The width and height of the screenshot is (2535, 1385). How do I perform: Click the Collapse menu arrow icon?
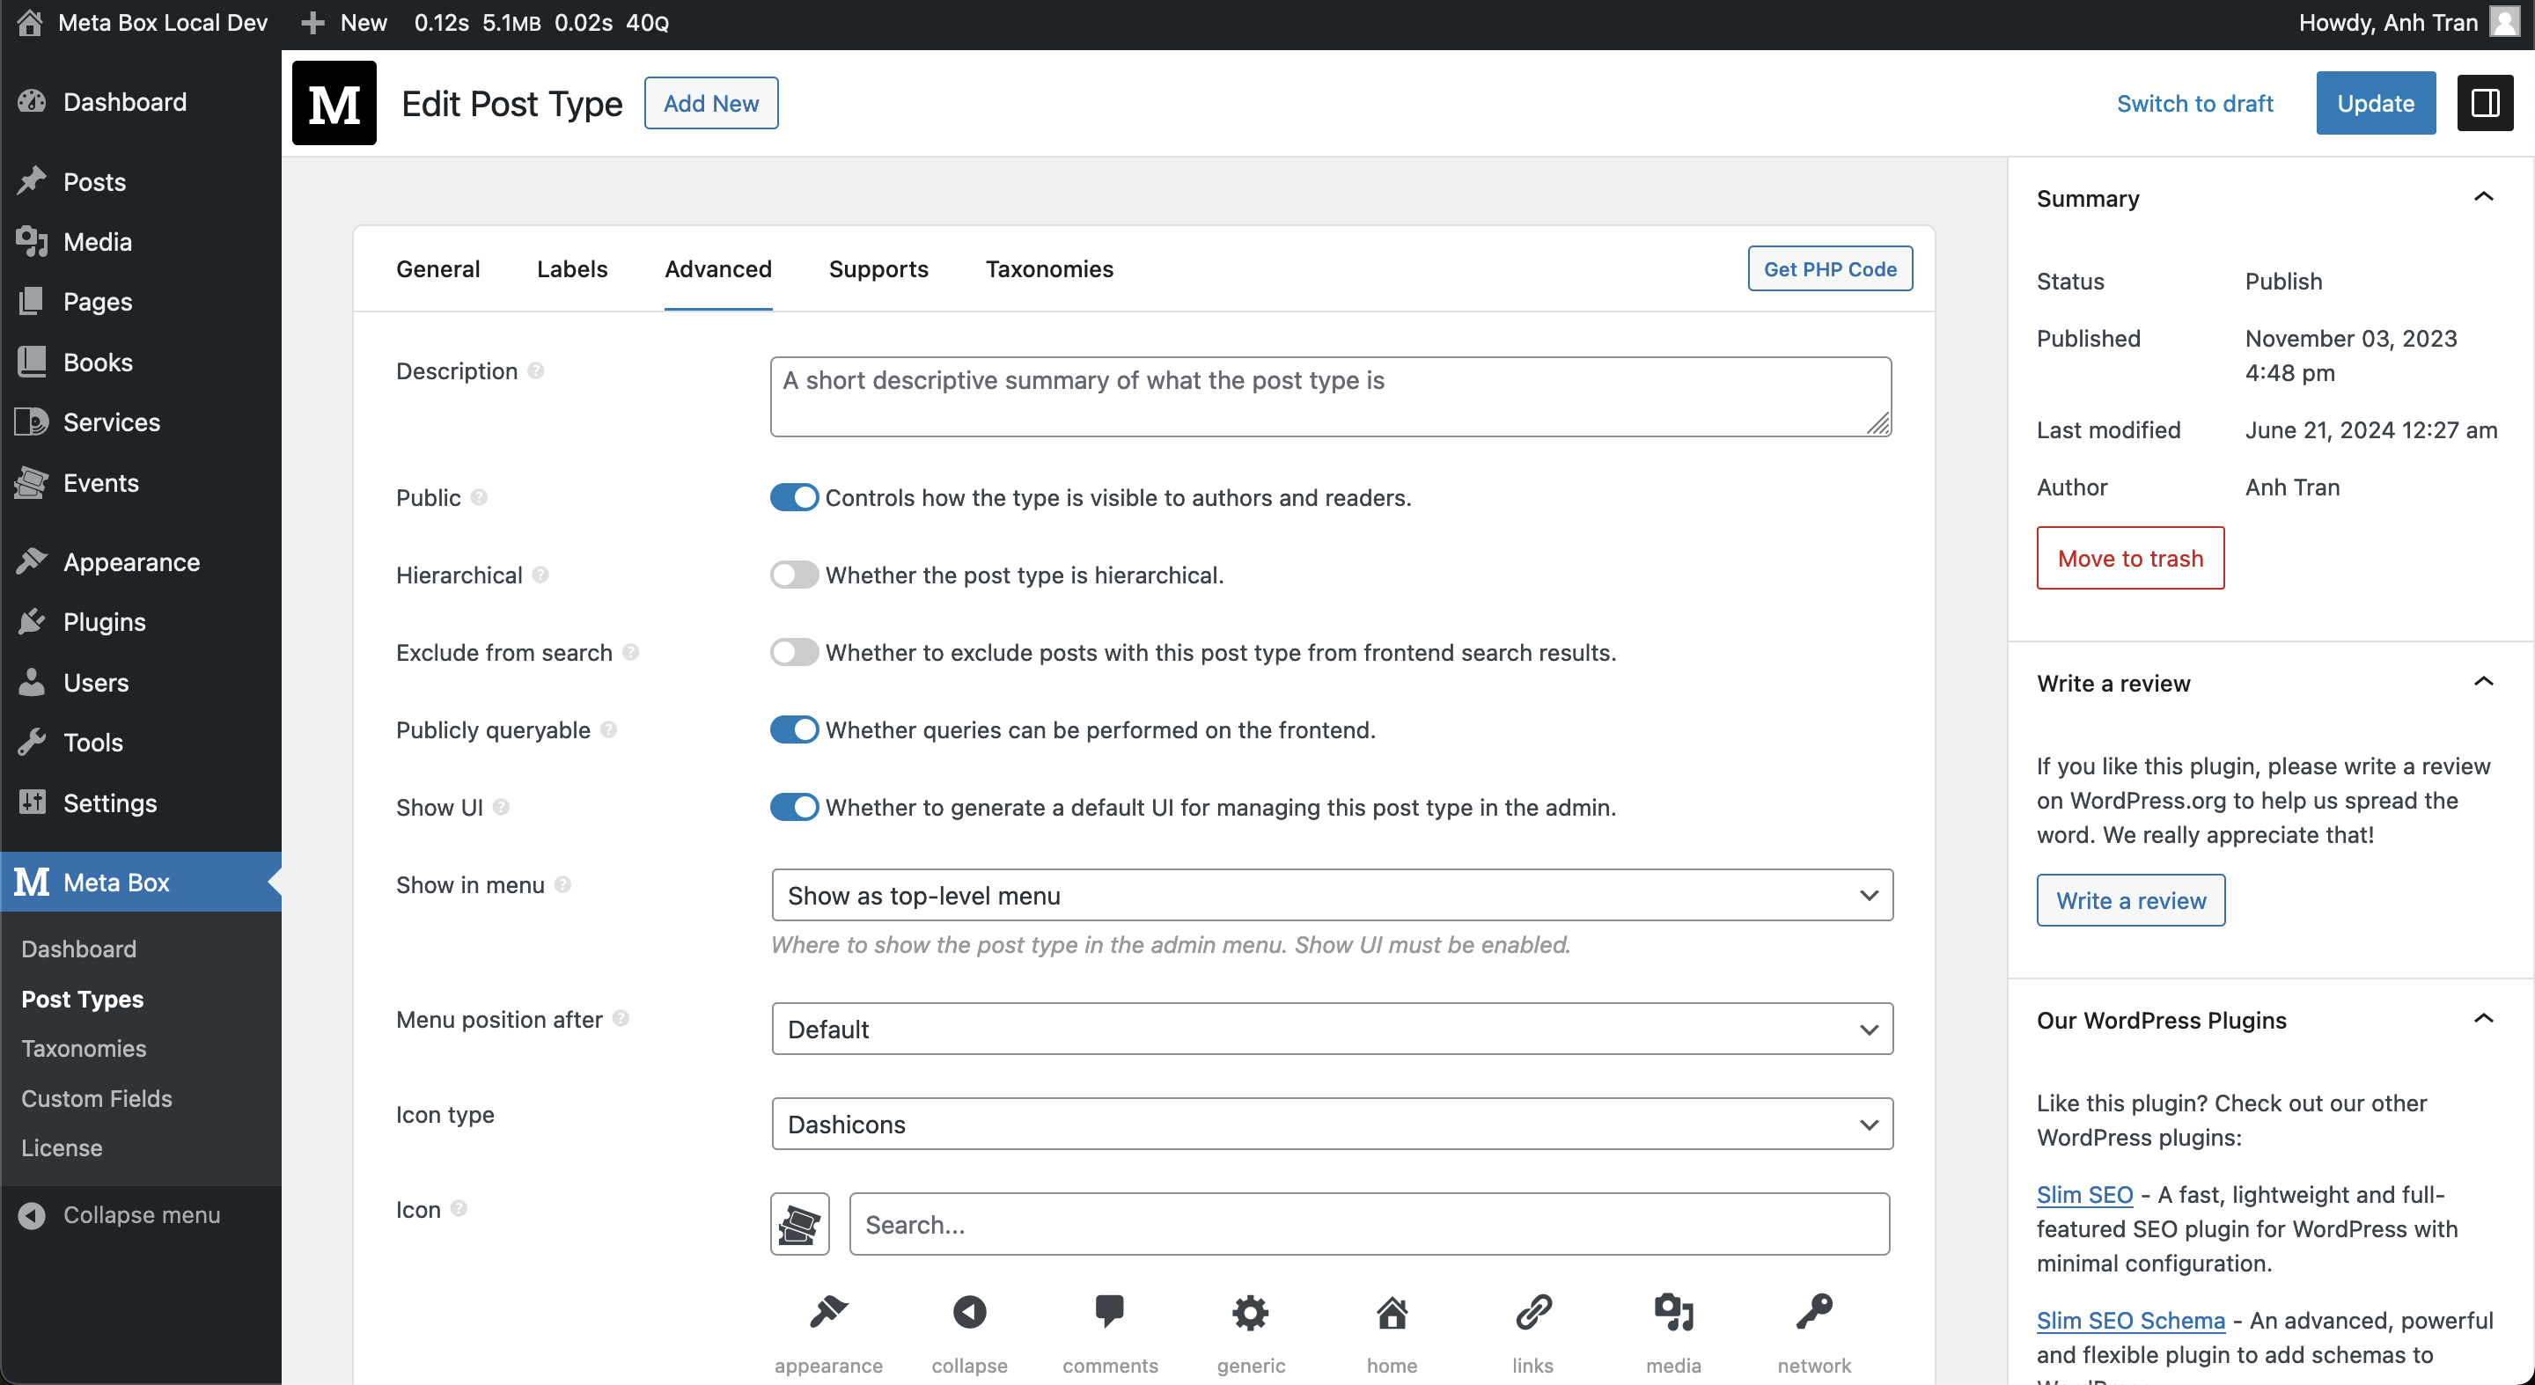point(32,1215)
